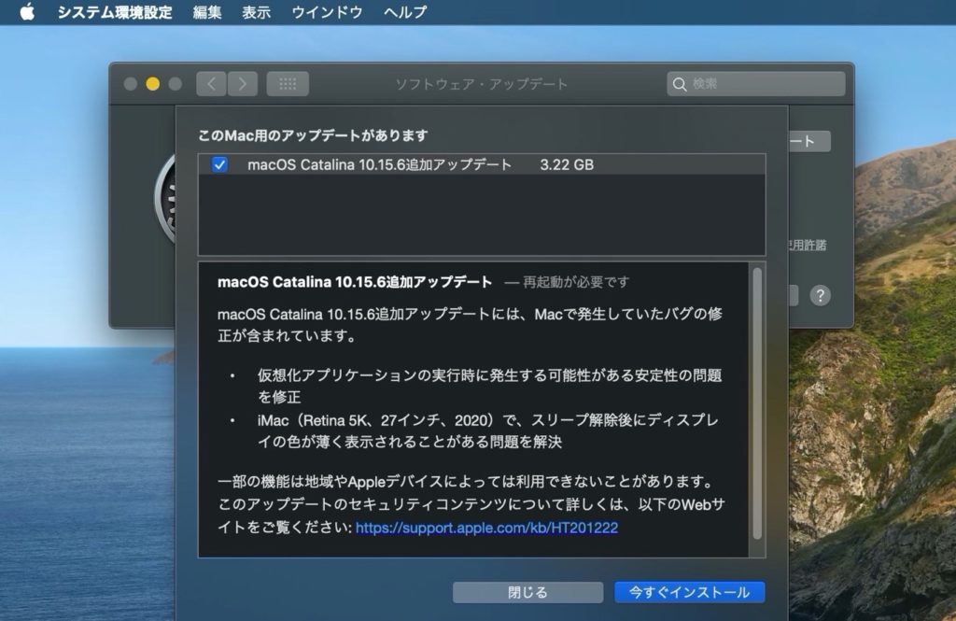Open the システム環境設定 menu
Viewport: 956px width, 621px height.
click(114, 12)
